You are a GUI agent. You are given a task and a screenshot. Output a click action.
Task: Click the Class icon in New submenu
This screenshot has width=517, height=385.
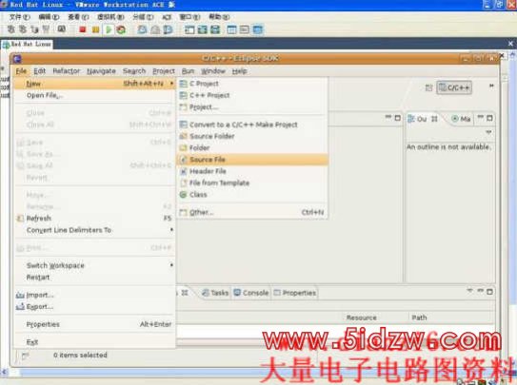184,195
